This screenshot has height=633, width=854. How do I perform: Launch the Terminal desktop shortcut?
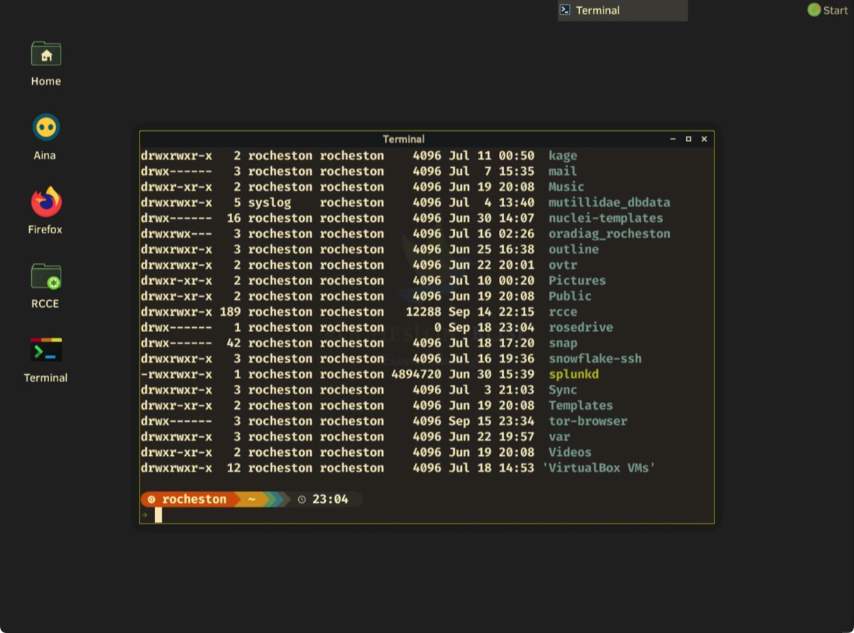tap(46, 351)
